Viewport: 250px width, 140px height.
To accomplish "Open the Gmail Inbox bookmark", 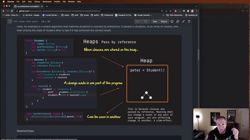I will click(12, 15).
